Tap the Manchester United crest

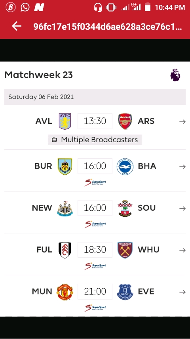click(x=65, y=292)
